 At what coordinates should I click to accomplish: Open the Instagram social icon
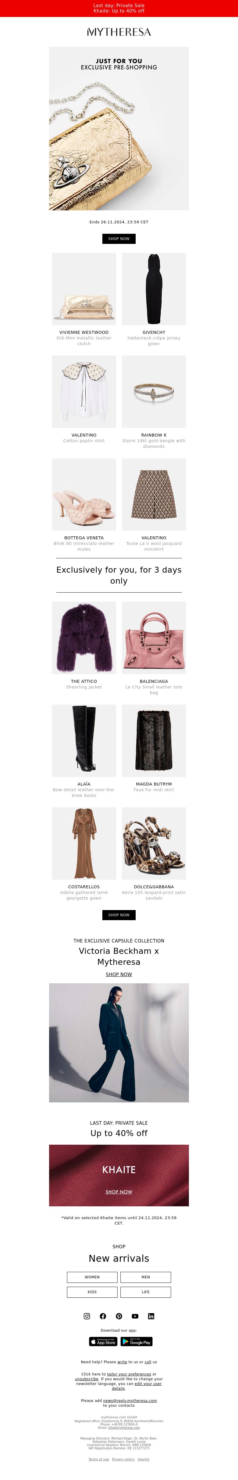87,1316
